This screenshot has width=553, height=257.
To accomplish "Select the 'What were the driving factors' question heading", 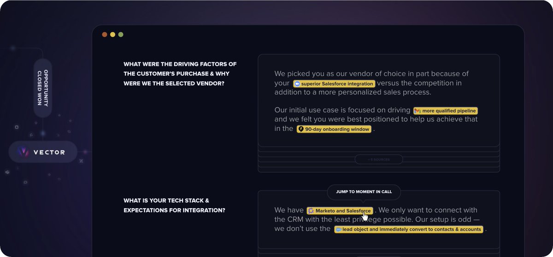I will (180, 74).
